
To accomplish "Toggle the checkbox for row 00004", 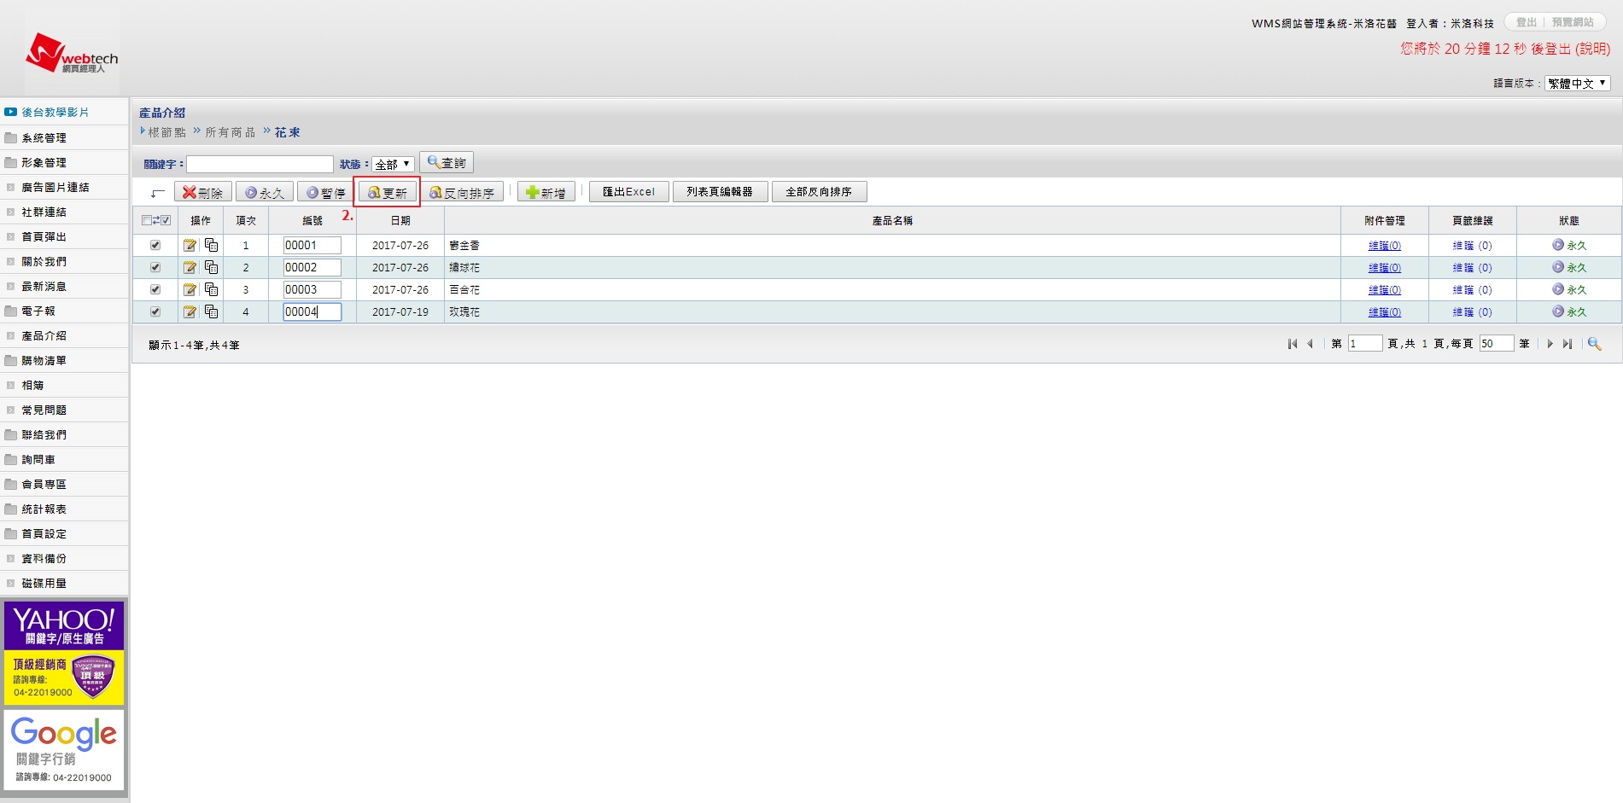I will click(x=155, y=312).
